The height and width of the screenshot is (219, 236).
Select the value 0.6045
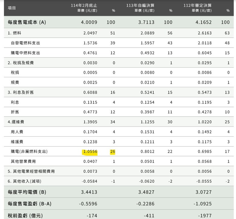[205, 53]
